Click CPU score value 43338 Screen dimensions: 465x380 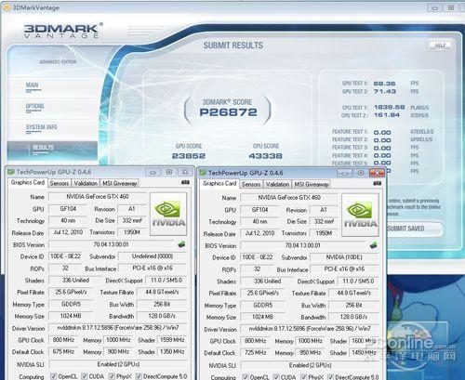(x=266, y=156)
